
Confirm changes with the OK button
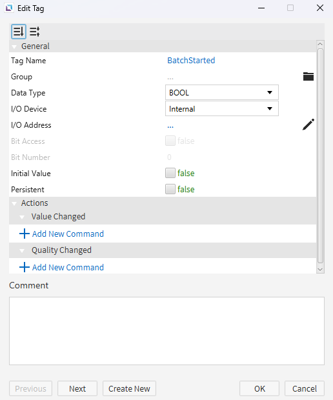click(259, 388)
